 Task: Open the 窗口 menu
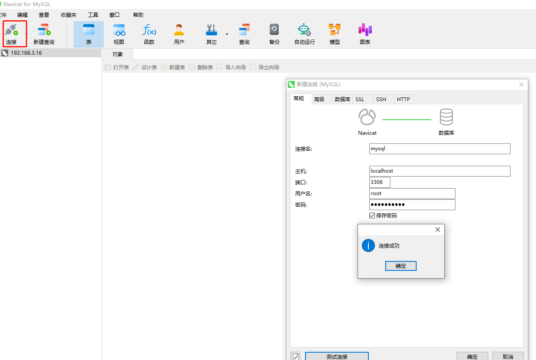pyautogui.click(x=115, y=15)
